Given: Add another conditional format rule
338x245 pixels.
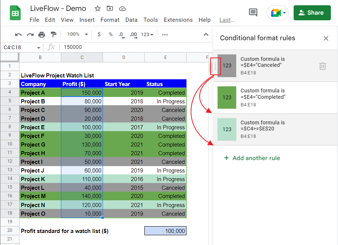Looking at the screenshot, I should click(252, 158).
